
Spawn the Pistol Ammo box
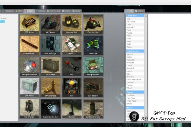(51, 66)
